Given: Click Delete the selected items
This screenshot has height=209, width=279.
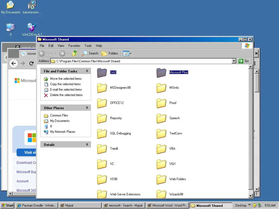Looking at the screenshot, I should 66,95.
